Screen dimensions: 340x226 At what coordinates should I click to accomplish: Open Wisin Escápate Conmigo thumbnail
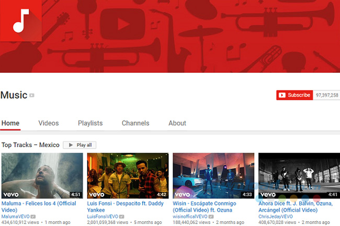tap(213, 176)
